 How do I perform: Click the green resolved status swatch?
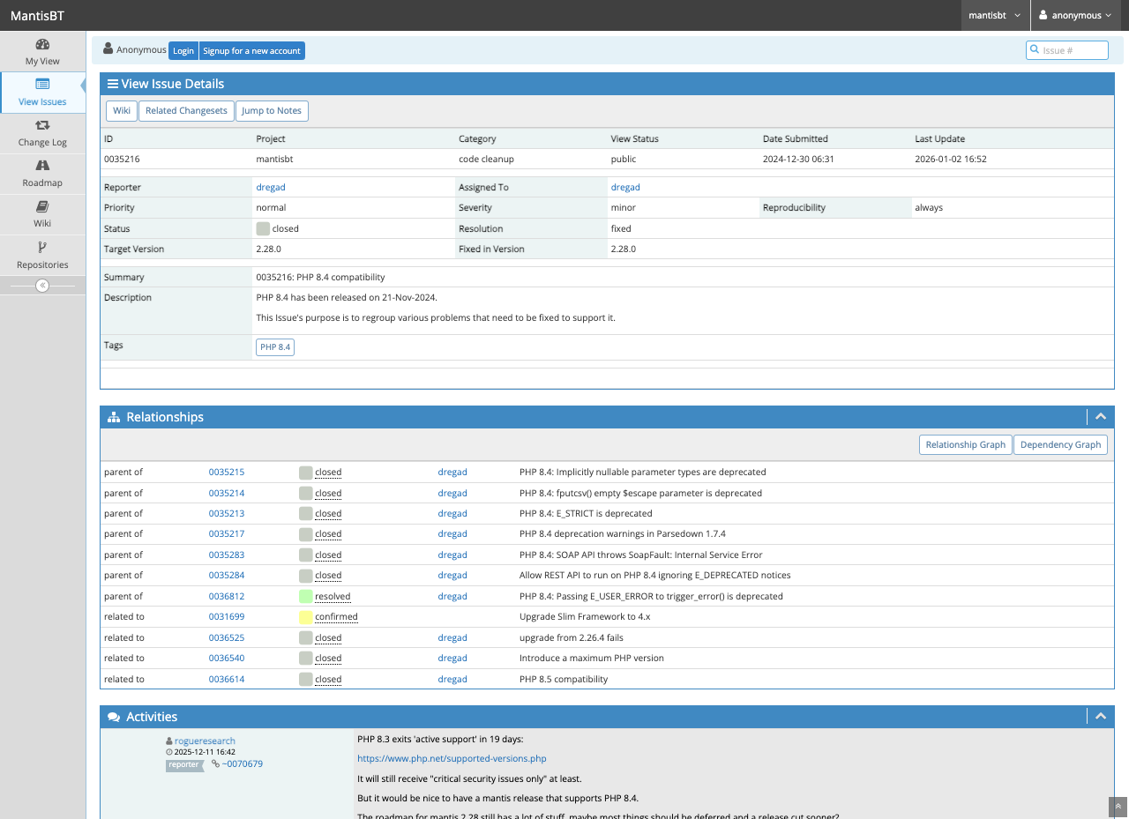pos(306,597)
